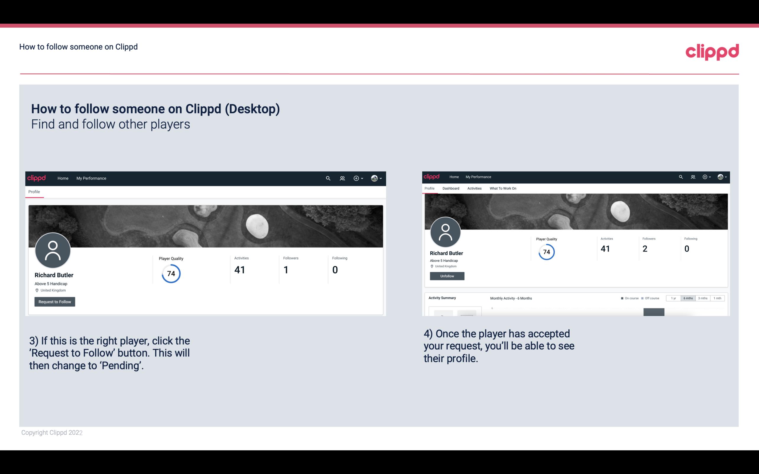Image resolution: width=759 pixels, height=474 pixels.
Task: Click 'Unfollow' button on right profile
Action: [x=446, y=276]
